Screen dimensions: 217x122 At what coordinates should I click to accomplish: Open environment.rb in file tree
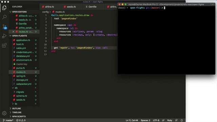pyautogui.click(x=24, y=60)
